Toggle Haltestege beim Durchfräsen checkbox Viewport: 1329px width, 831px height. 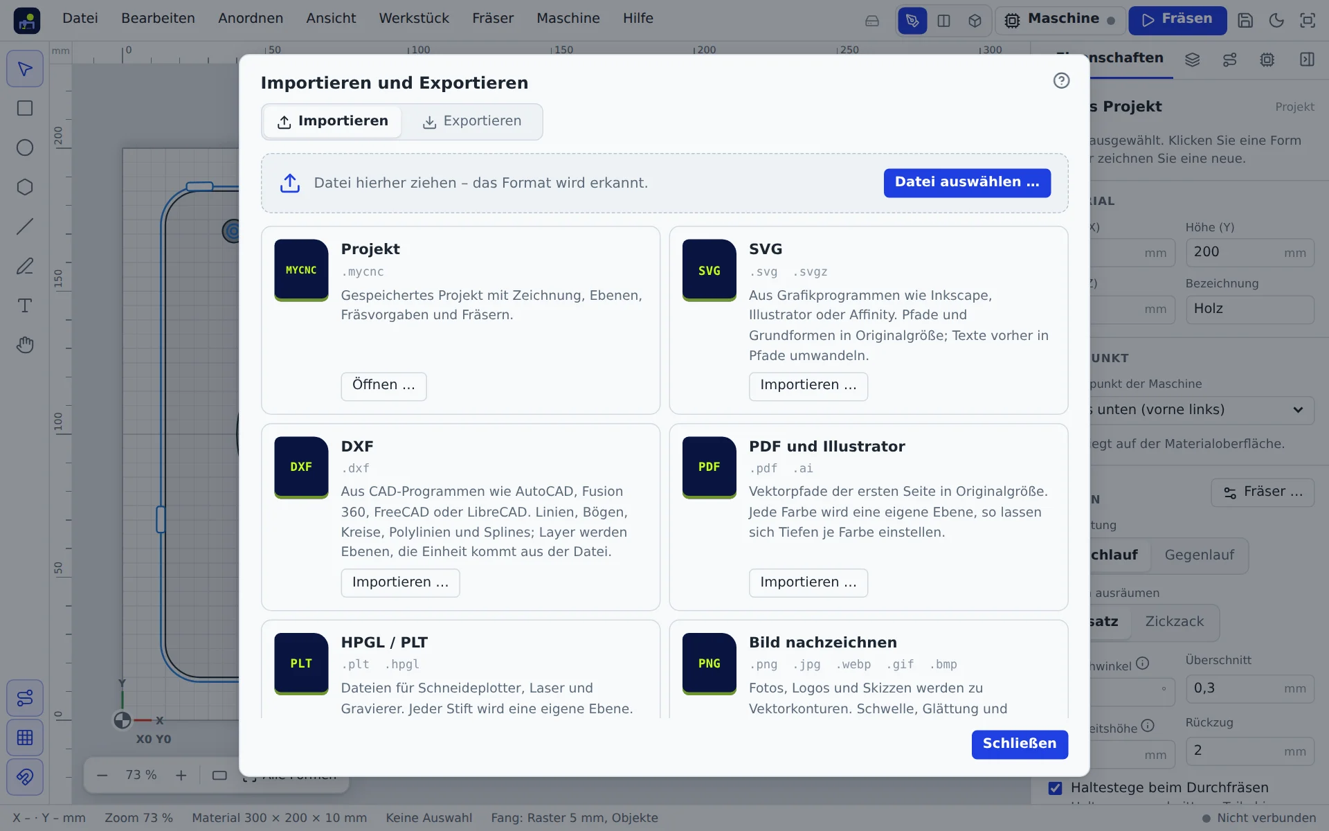coord(1055,788)
